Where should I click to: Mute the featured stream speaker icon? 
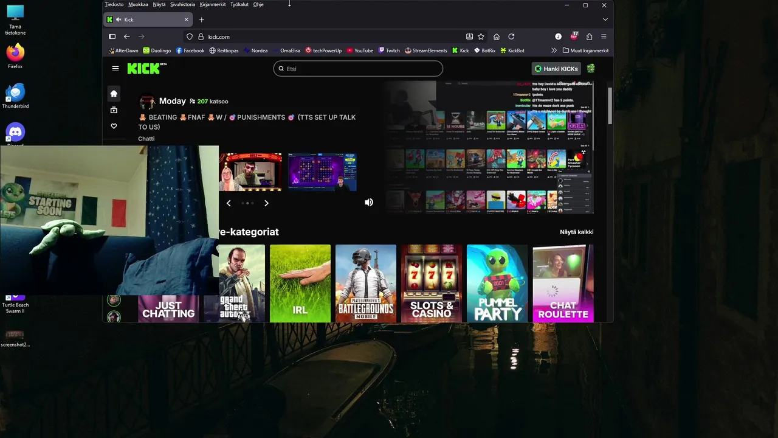point(369,202)
